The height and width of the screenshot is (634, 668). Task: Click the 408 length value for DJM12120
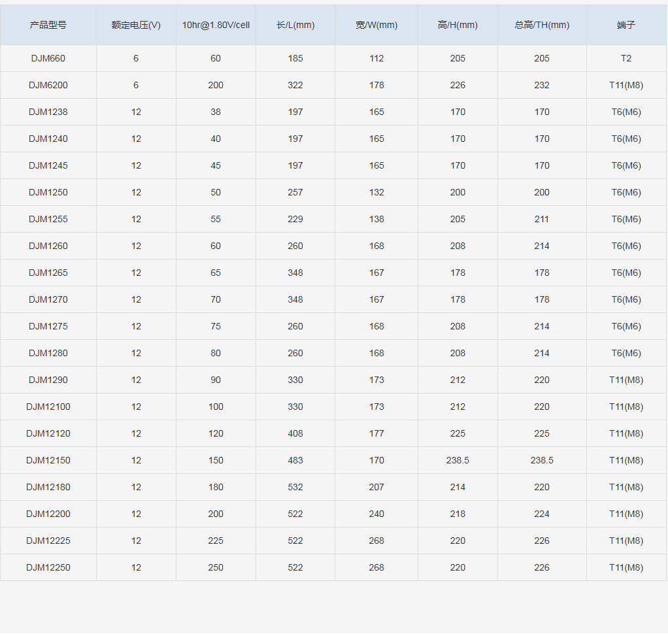click(295, 434)
